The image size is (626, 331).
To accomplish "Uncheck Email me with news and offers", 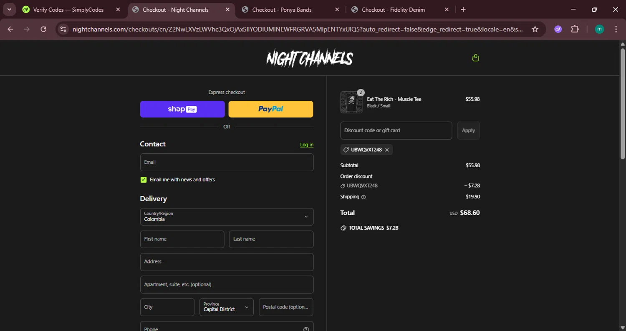I will (144, 180).
